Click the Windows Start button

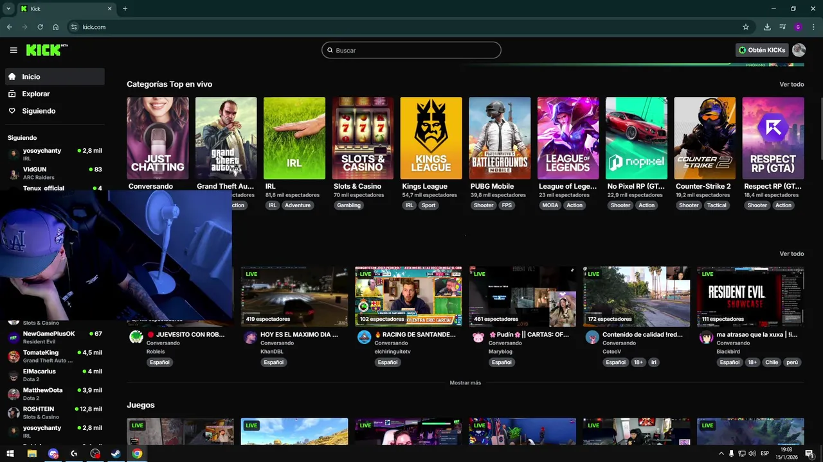10,454
